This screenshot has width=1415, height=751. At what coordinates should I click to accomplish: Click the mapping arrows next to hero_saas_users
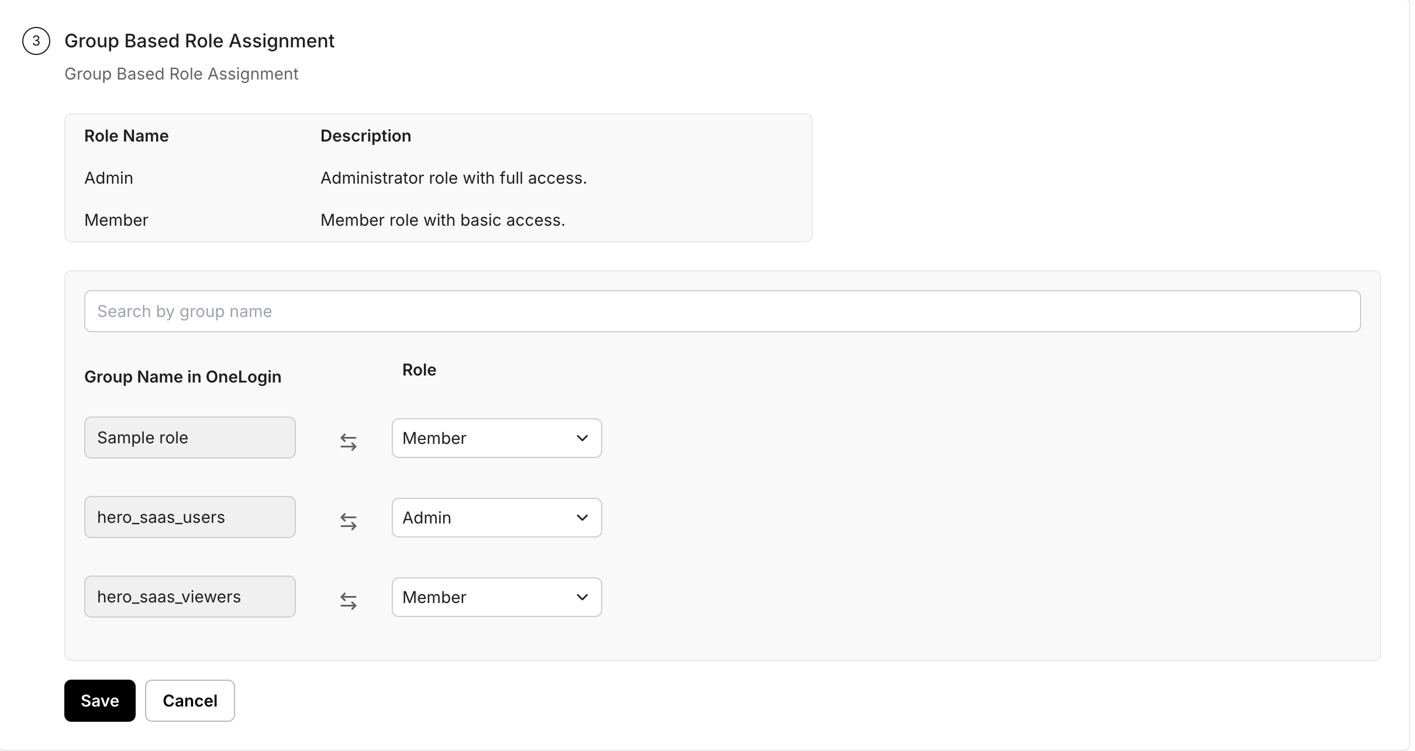(349, 522)
